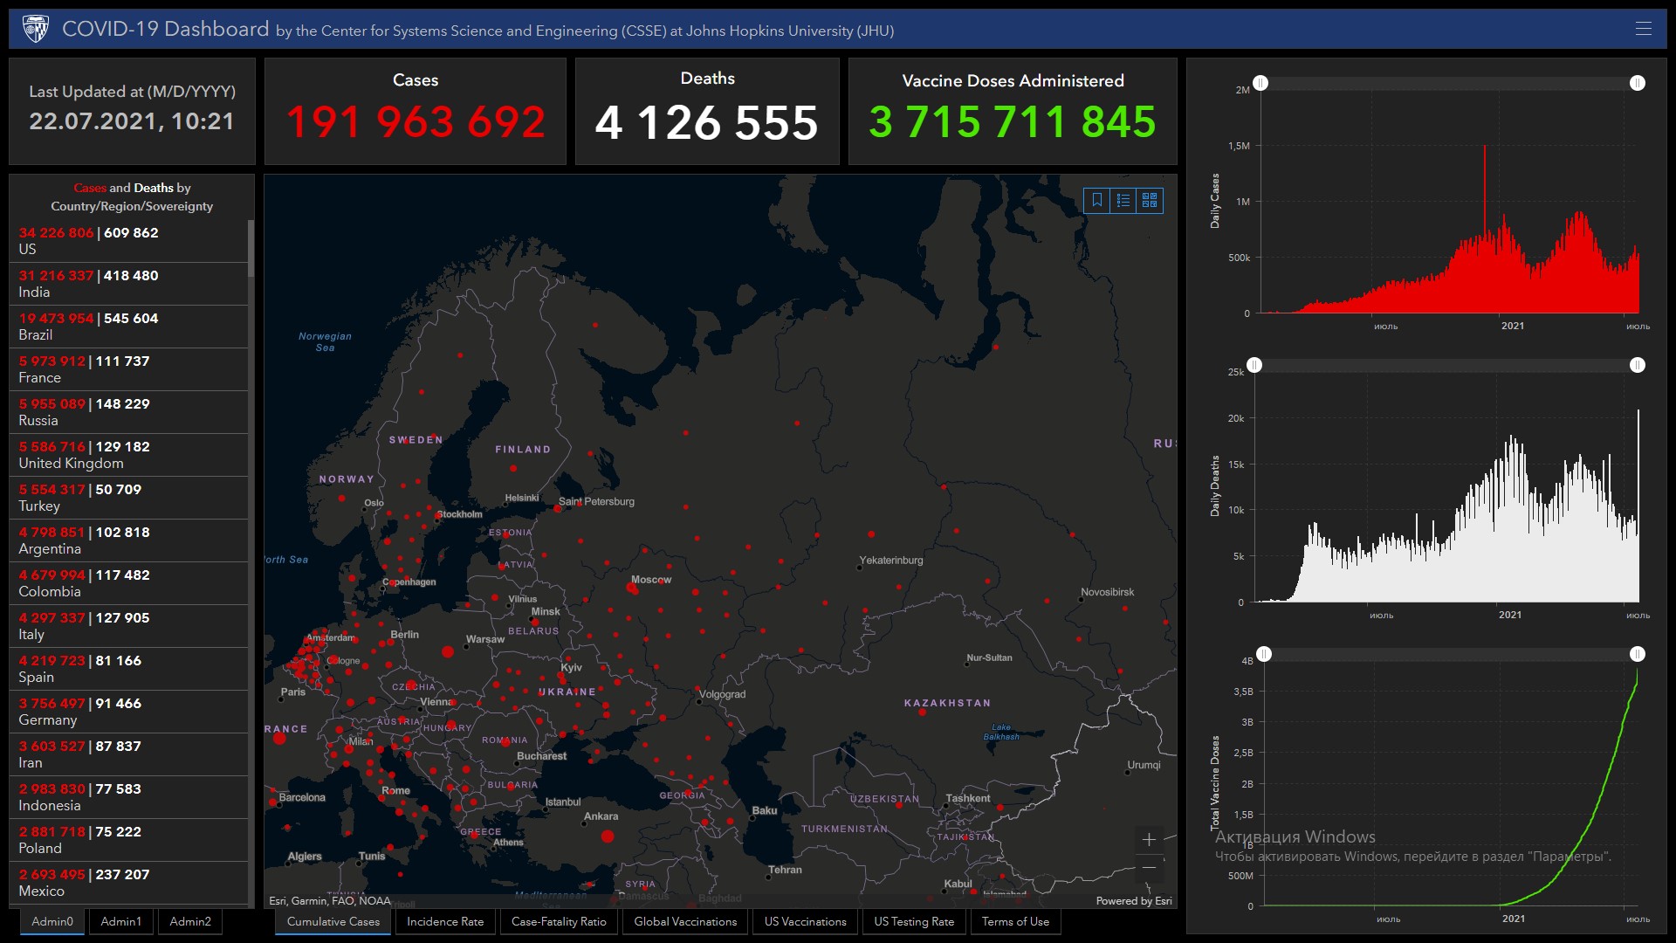Screen dimensions: 1676x943
Task: Switch to the Admin1 tab
Action: pos(120,921)
